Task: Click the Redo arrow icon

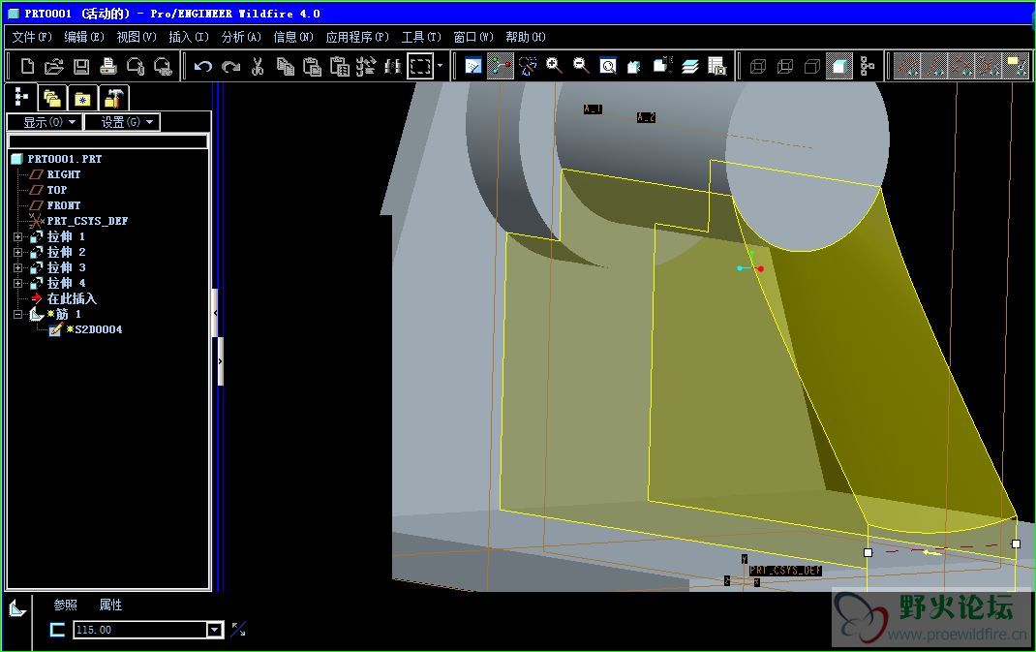Action: tap(229, 66)
